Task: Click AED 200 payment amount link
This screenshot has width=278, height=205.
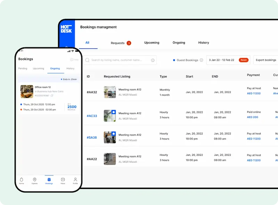Action: [x=252, y=117]
